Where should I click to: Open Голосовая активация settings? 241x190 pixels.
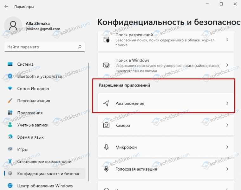pos(166,169)
